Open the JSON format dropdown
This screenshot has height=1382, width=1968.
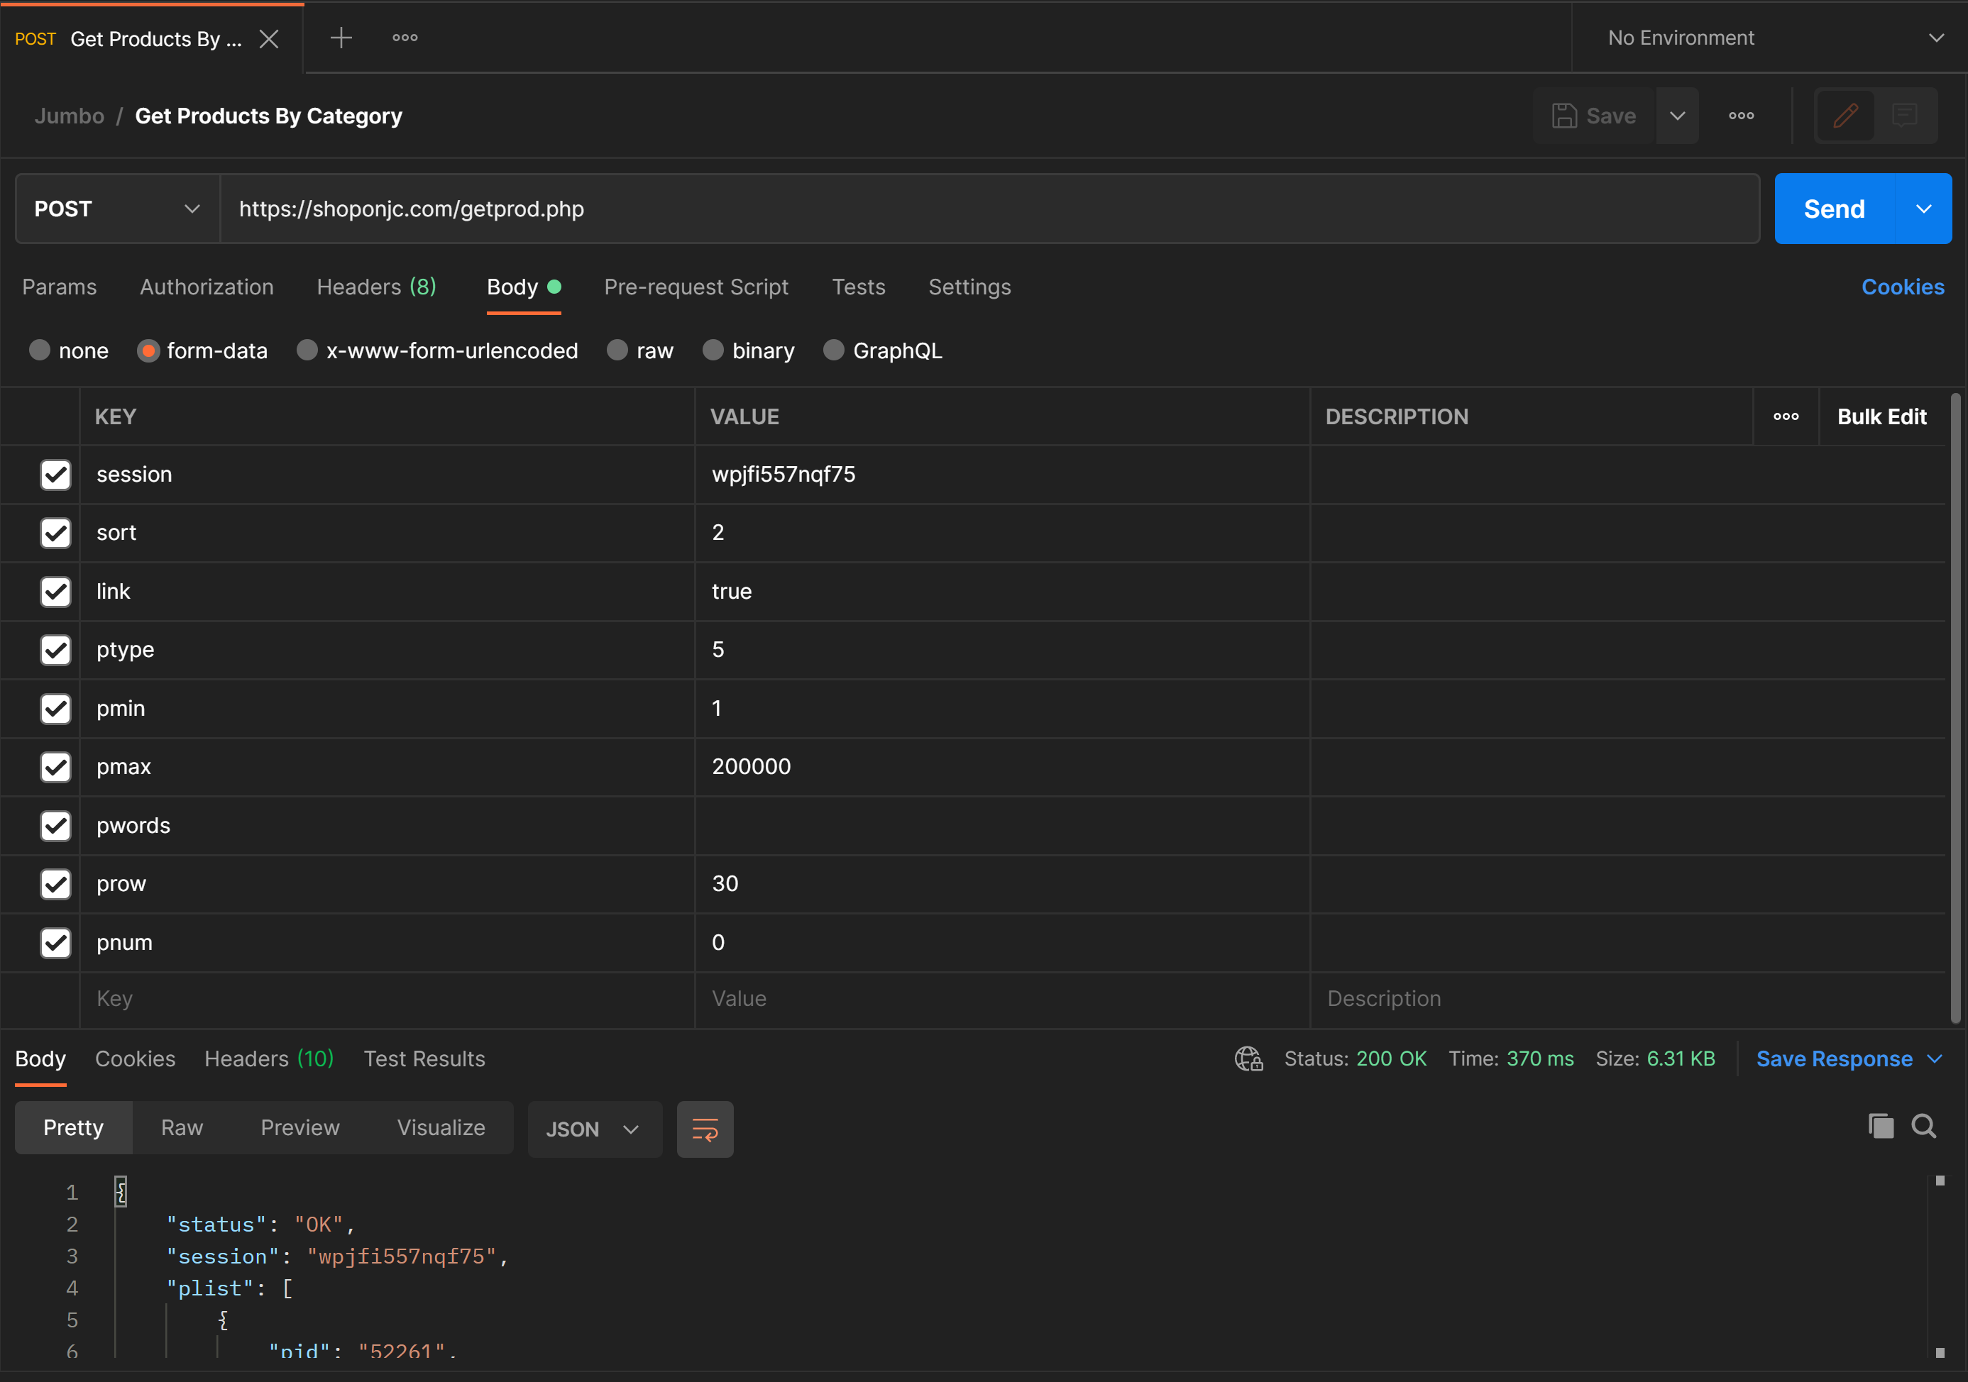pos(595,1129)
